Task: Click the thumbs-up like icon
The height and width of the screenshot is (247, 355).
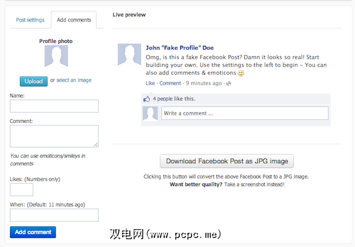Action: 146,99
